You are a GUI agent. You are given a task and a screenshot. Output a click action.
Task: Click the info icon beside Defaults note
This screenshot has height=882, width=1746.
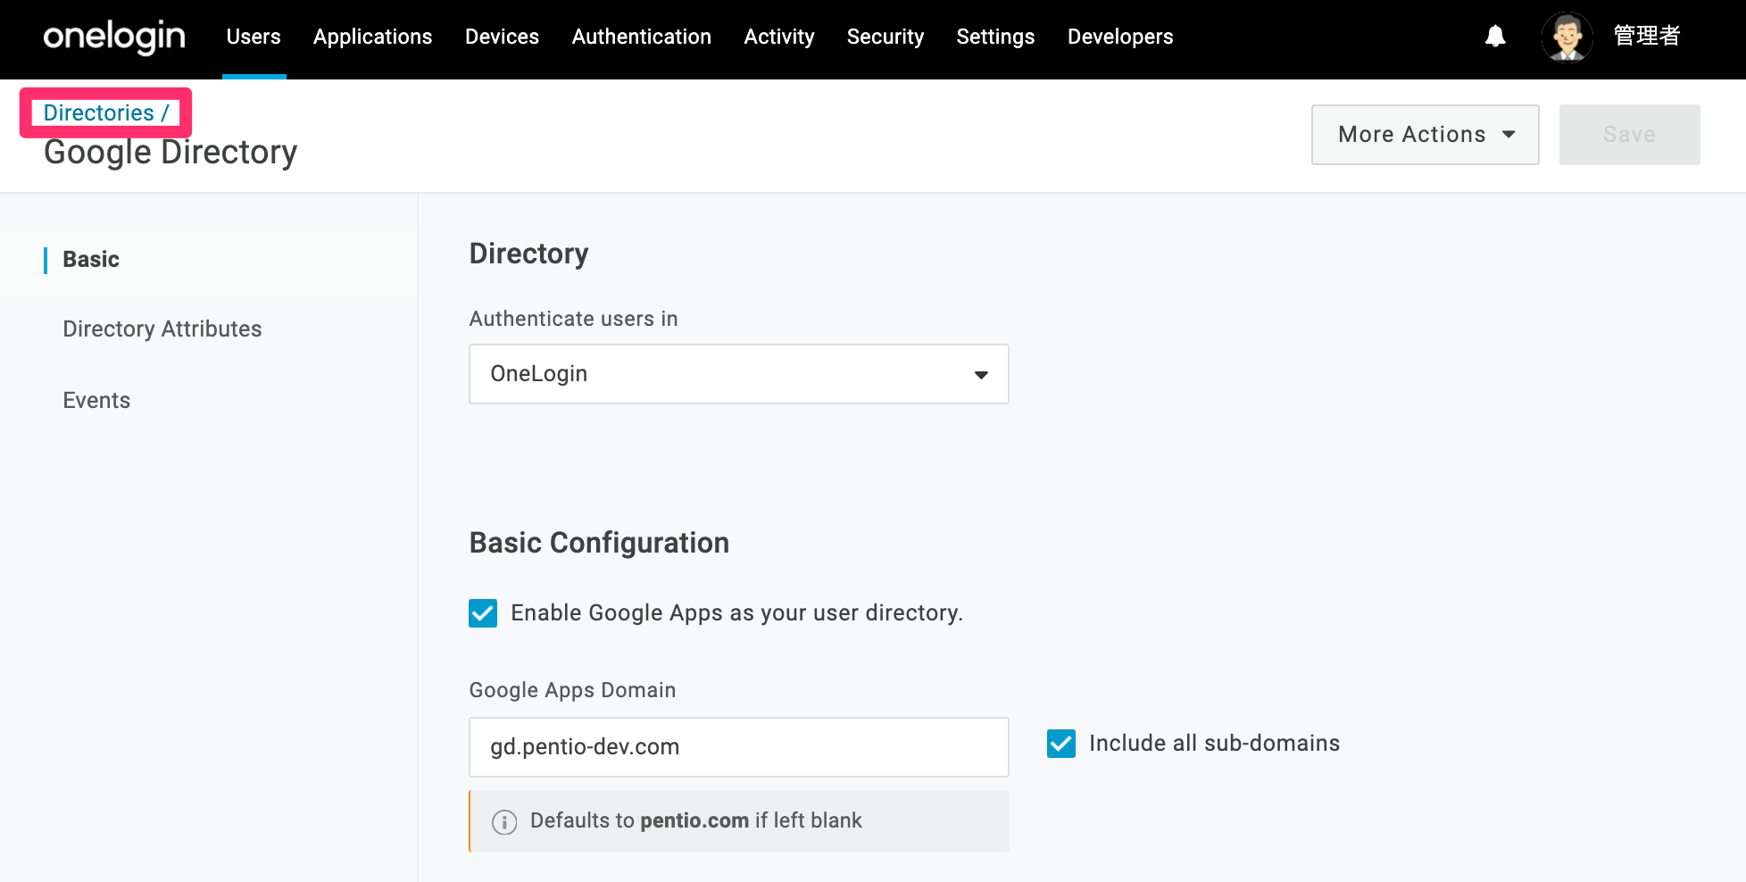point(504,821)
